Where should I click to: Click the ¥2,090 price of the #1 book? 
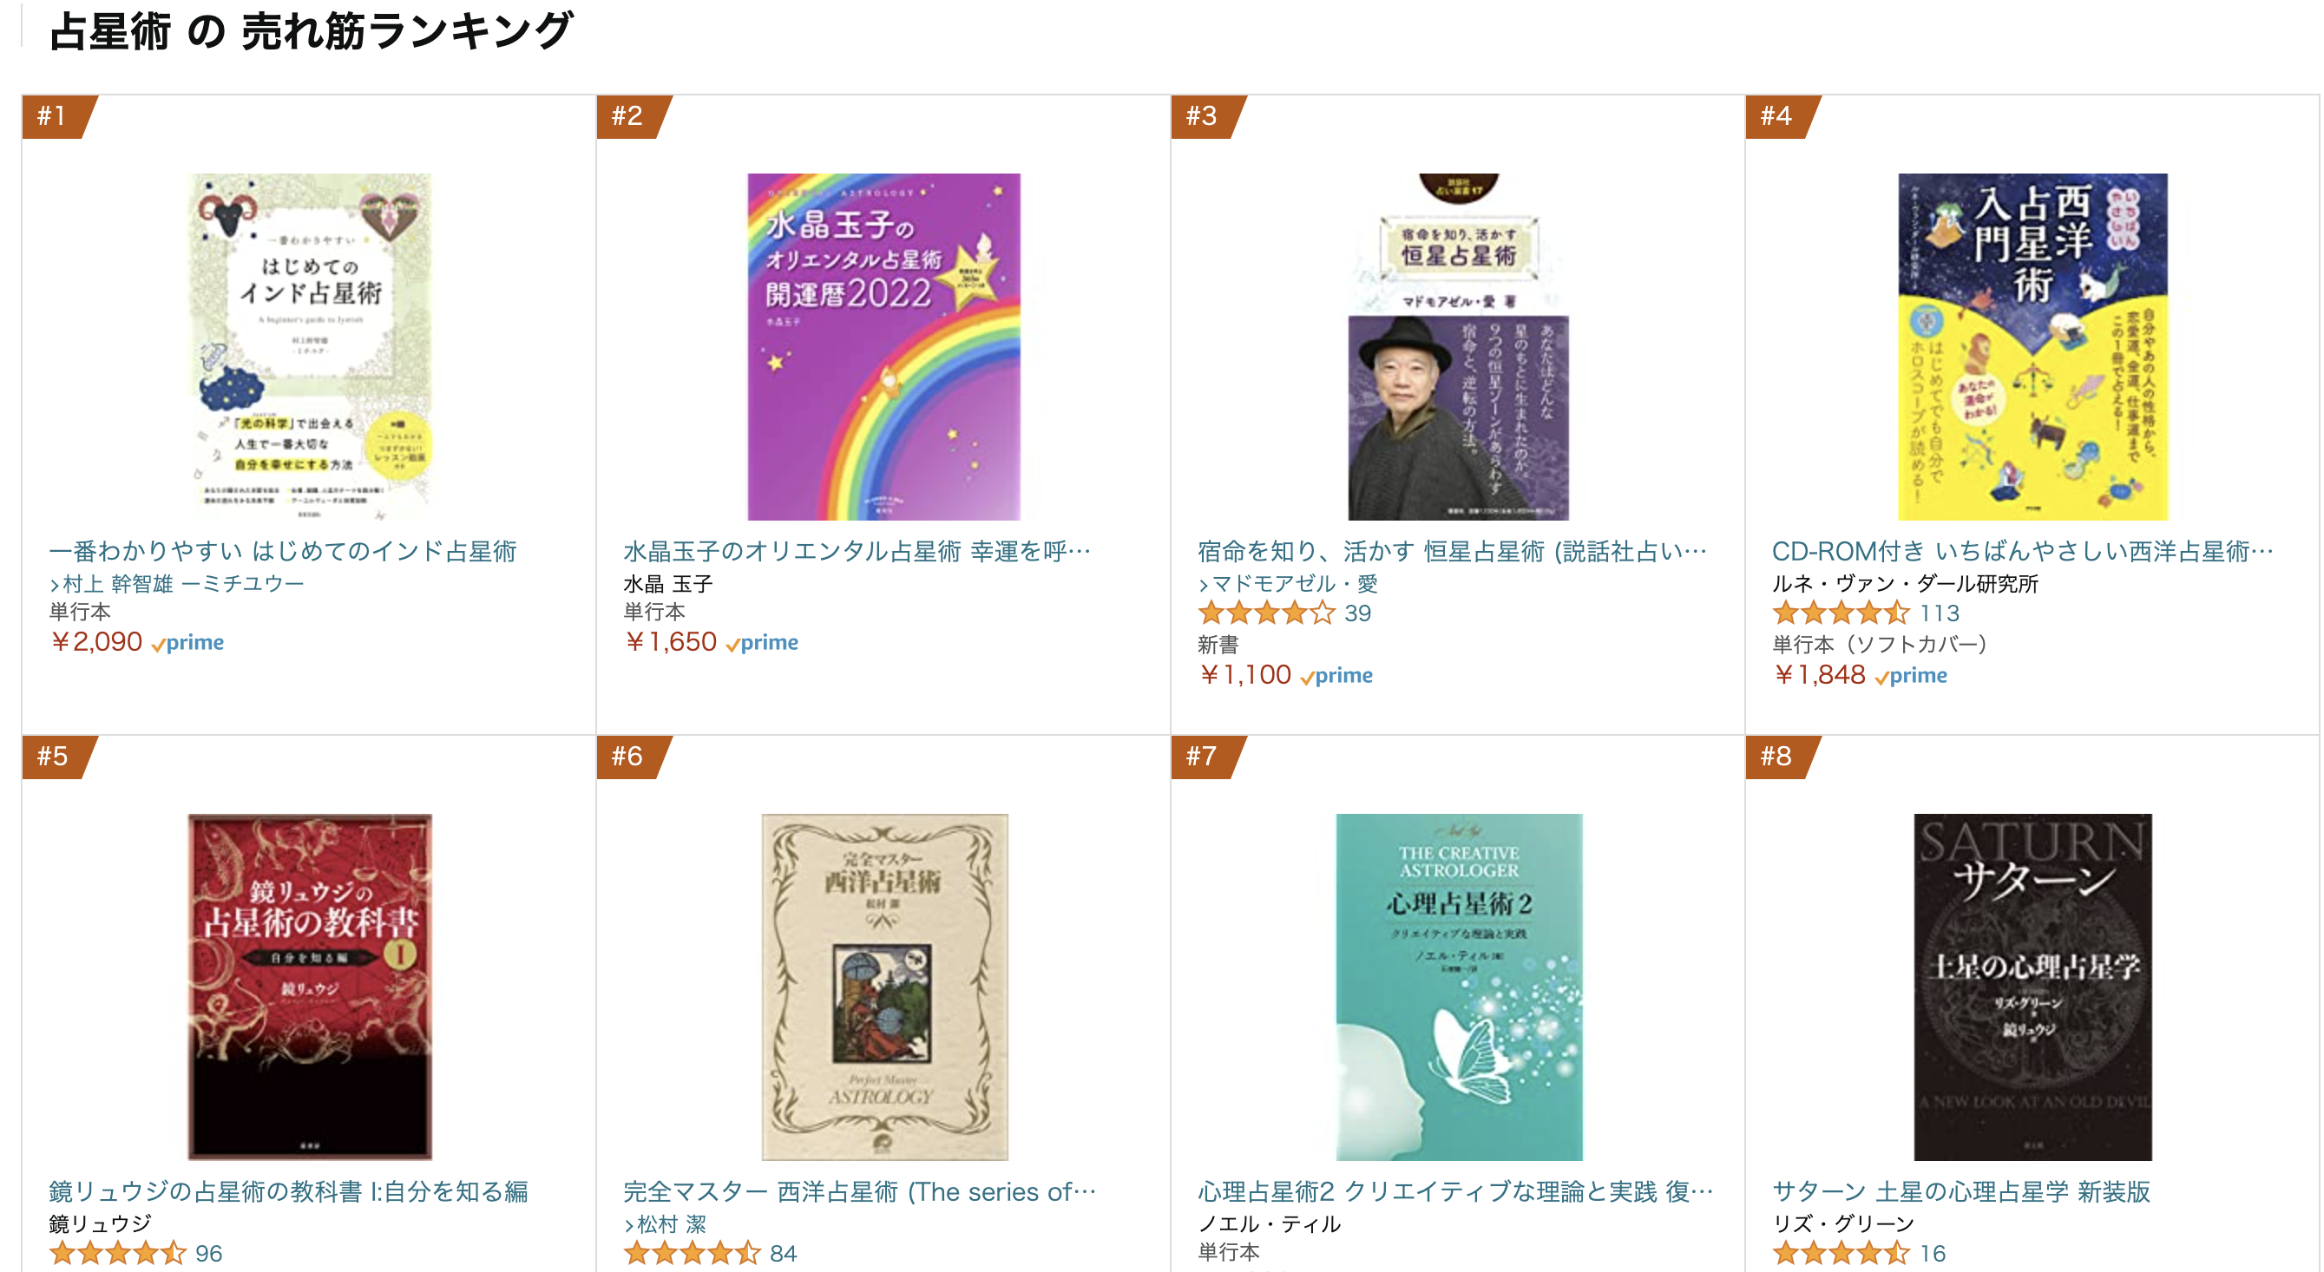tap(96, 642)
